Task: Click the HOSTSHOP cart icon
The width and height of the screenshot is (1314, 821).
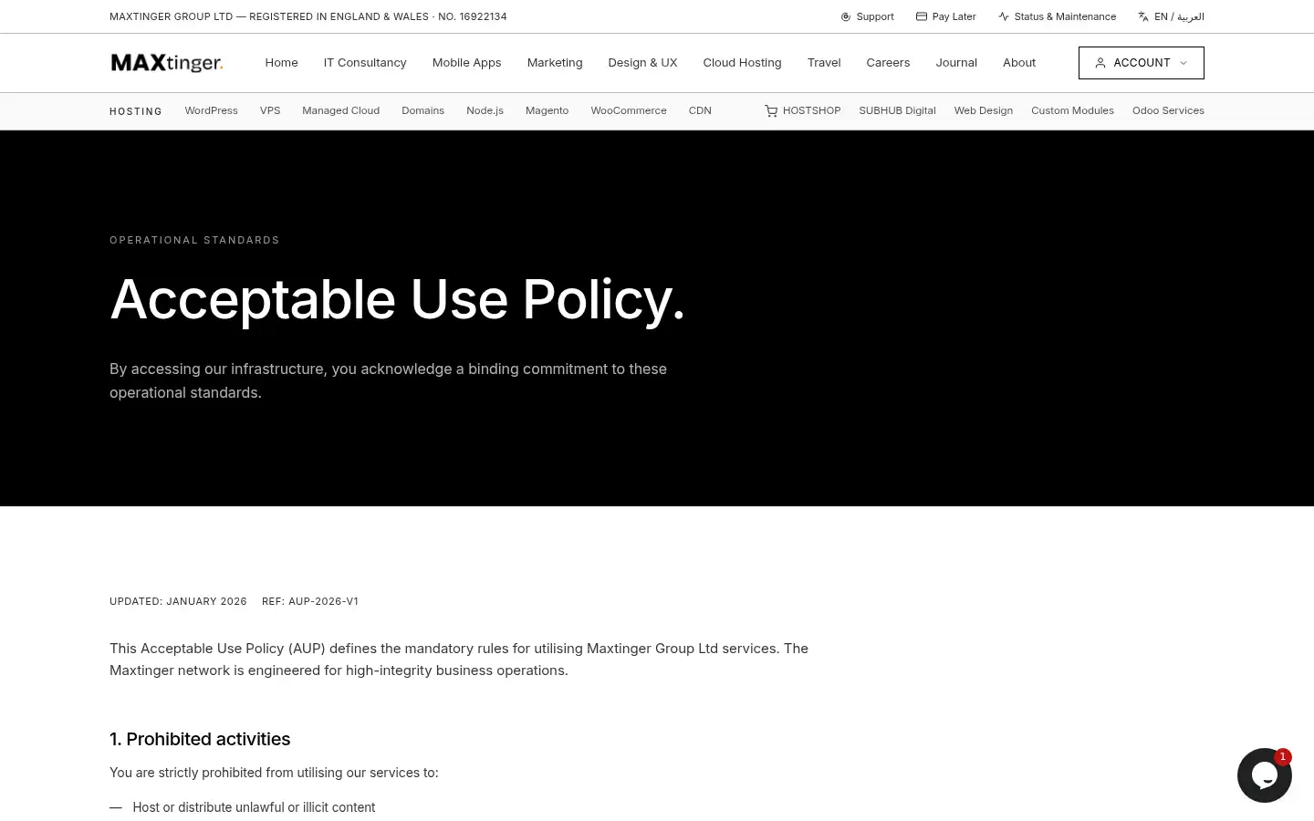Action: tap(771, 110)
